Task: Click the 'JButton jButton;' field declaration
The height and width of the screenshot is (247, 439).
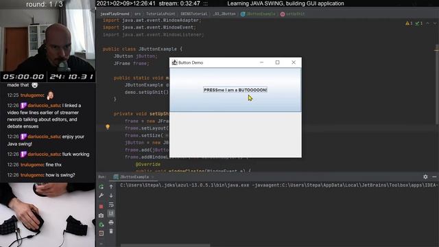Action: [x=136, y=56]
